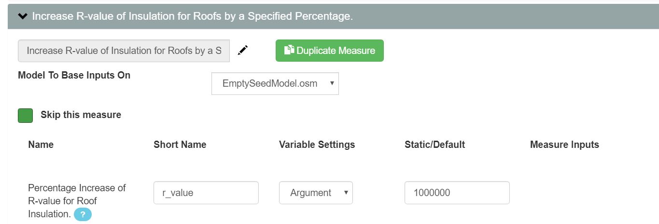Click the 'Skip this measure' label text

pos(81,115)
